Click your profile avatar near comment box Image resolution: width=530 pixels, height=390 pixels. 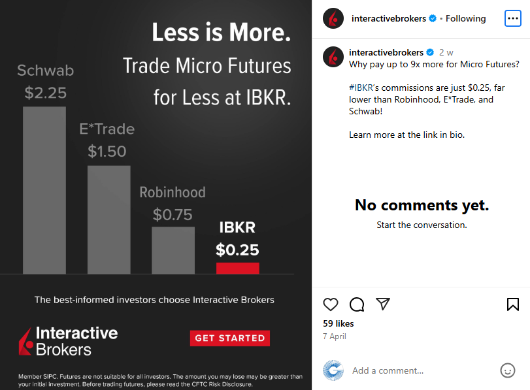pyautogui.click(x=333, y=370)
